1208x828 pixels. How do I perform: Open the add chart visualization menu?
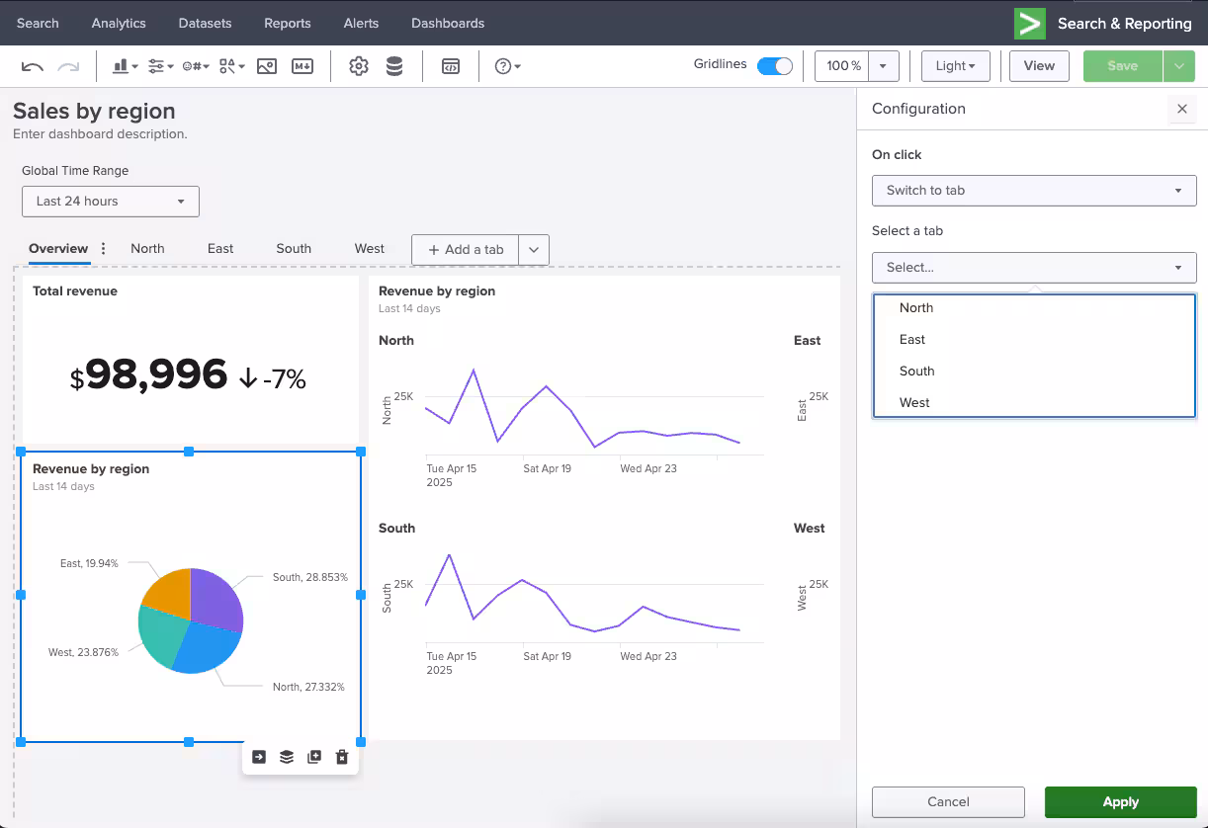[x=125, y=66]
